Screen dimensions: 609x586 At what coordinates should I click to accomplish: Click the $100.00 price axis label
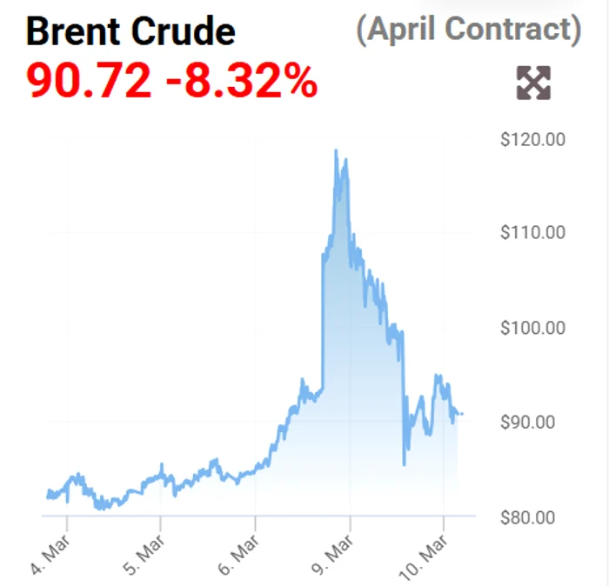coord(533,328)
